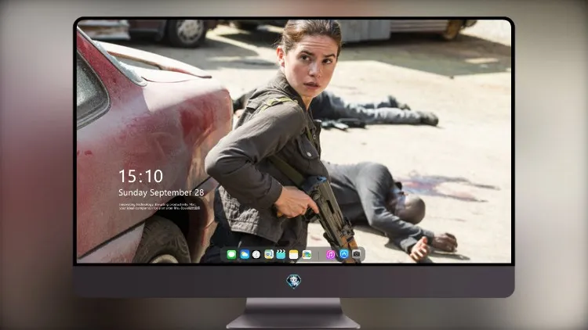Open the blue App Store icon
The width and height of the screenshot is (588, 330).
343,254
